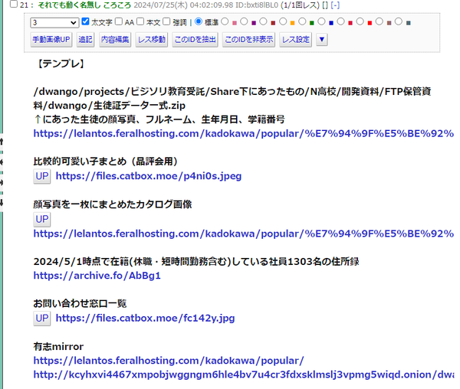Image resolution: width=460 pixels, height=389 pixels.
Task: Click the UP button under お問い合わせ窓口一覧
Action: (42, 319)
